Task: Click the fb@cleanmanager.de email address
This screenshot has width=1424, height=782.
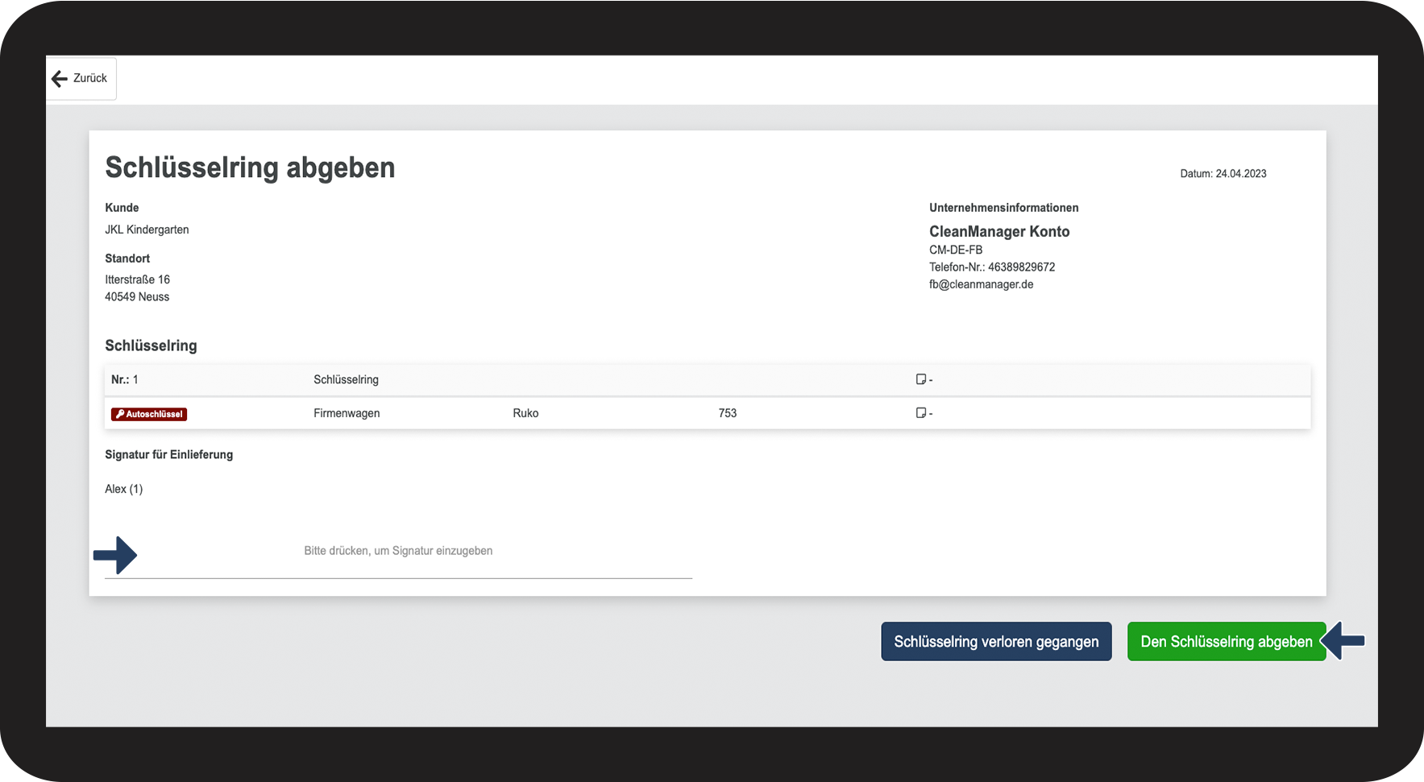Action: click(981, 284)
